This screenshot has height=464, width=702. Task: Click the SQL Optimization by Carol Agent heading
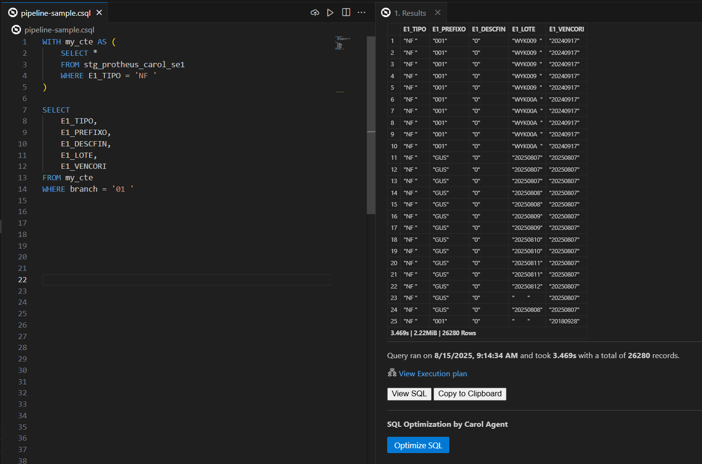pos(447,424)
